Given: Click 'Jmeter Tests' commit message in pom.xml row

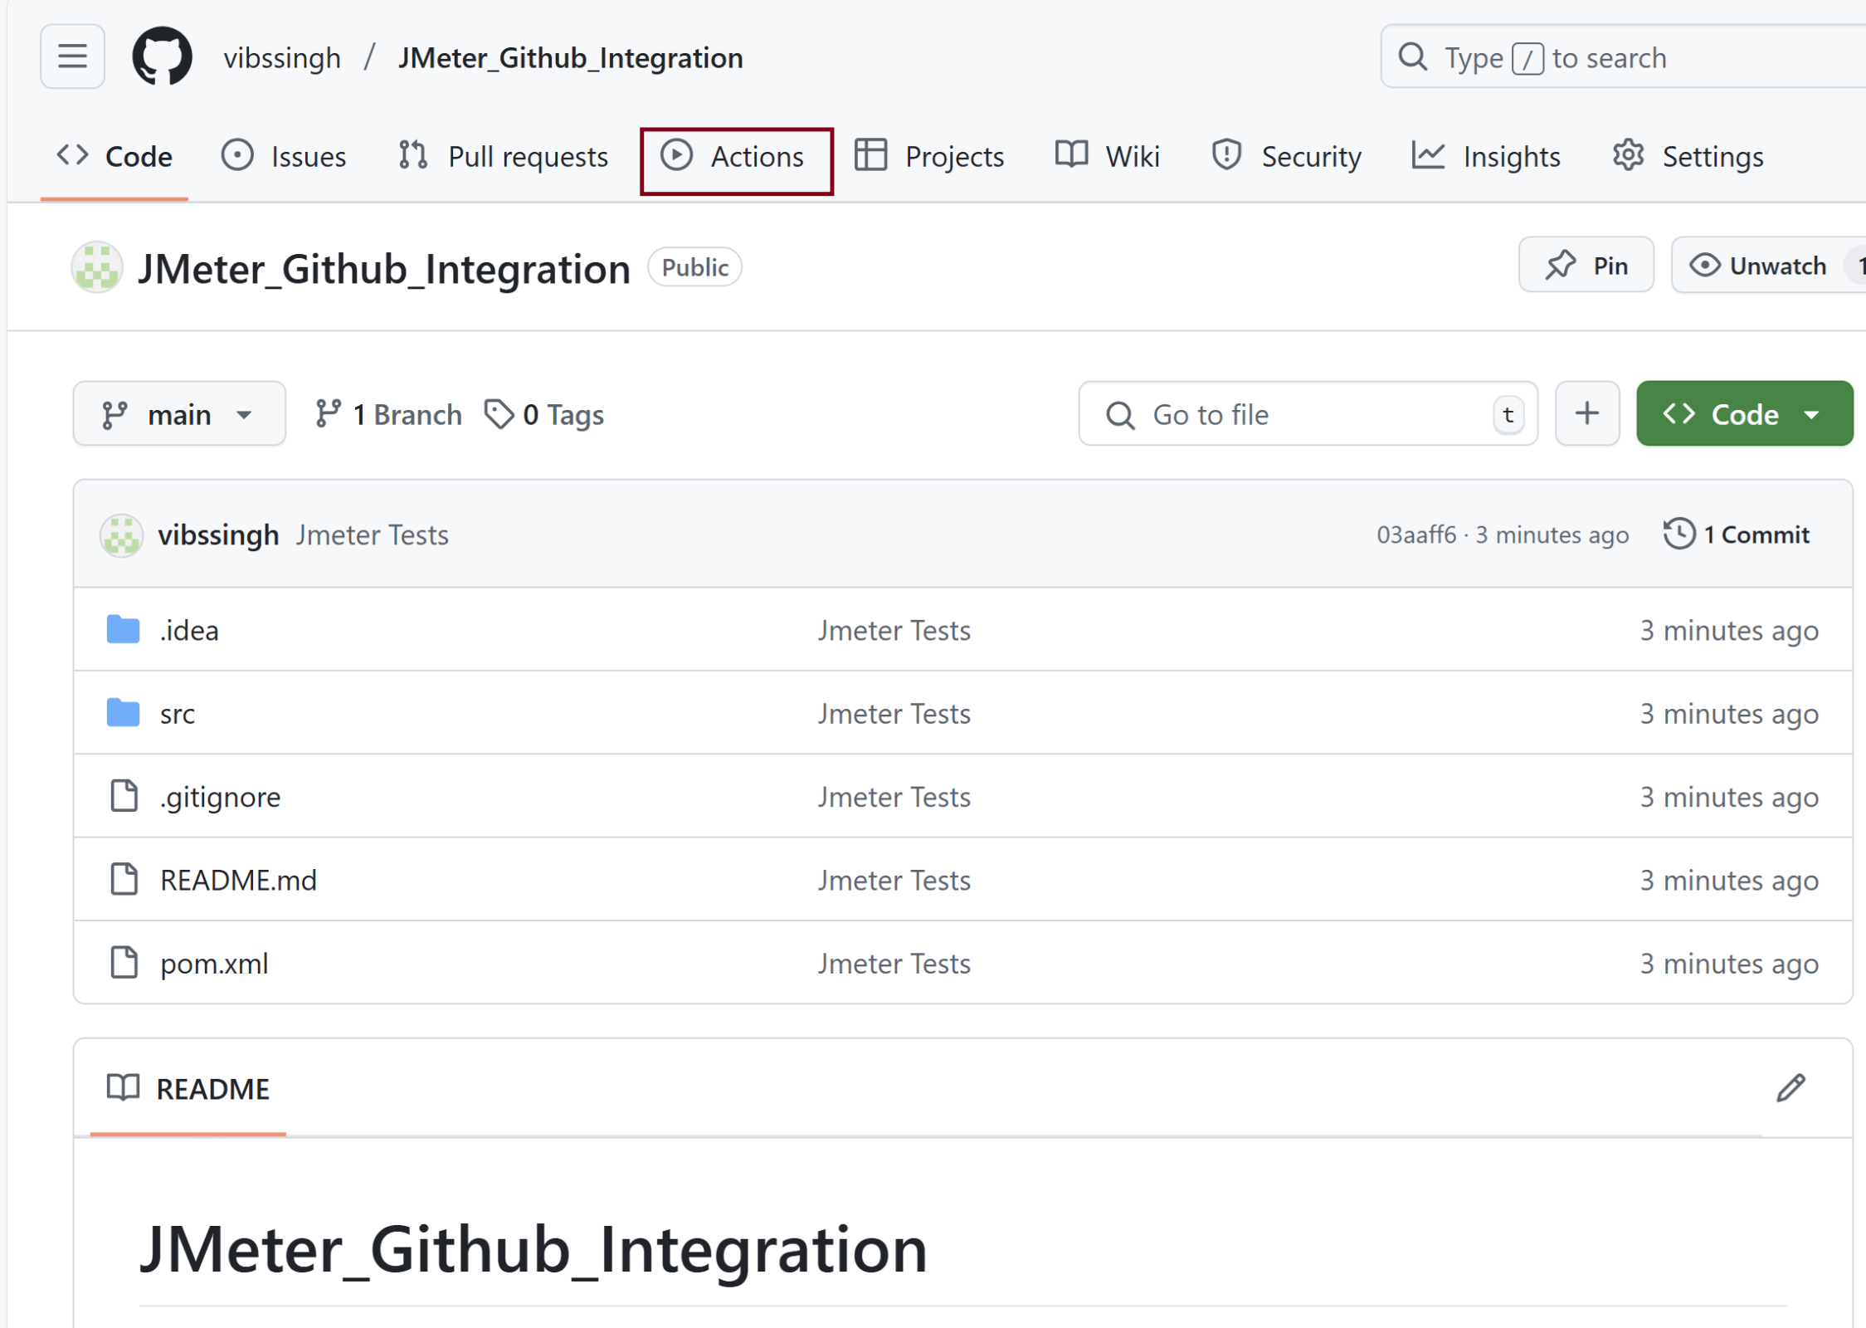Looking at the screenshot, I should 894,964.
